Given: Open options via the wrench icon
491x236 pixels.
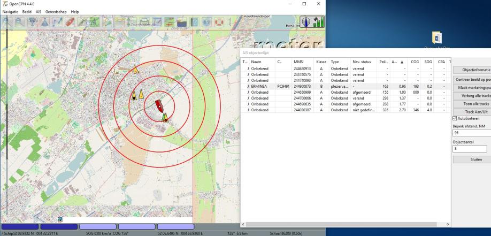Looking at the screenshot, I should pyautogui.click(x=82, y=22).
